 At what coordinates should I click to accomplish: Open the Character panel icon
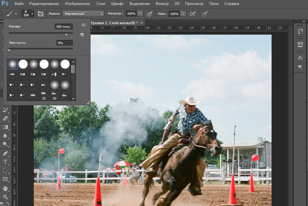300,58
